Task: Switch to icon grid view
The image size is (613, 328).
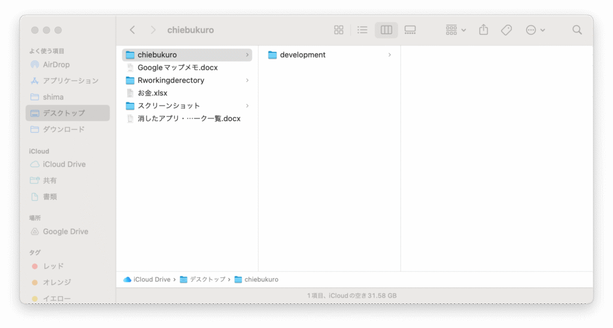Action: tap(339, 30)
